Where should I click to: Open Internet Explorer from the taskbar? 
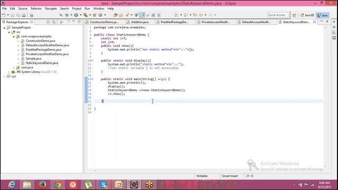click(12, 185)
